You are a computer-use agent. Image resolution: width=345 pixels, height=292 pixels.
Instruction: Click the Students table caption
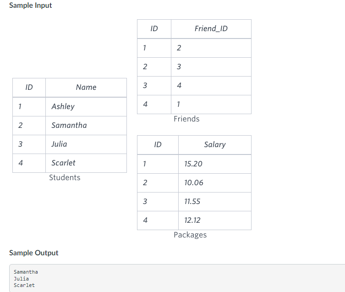coord(65,177)
